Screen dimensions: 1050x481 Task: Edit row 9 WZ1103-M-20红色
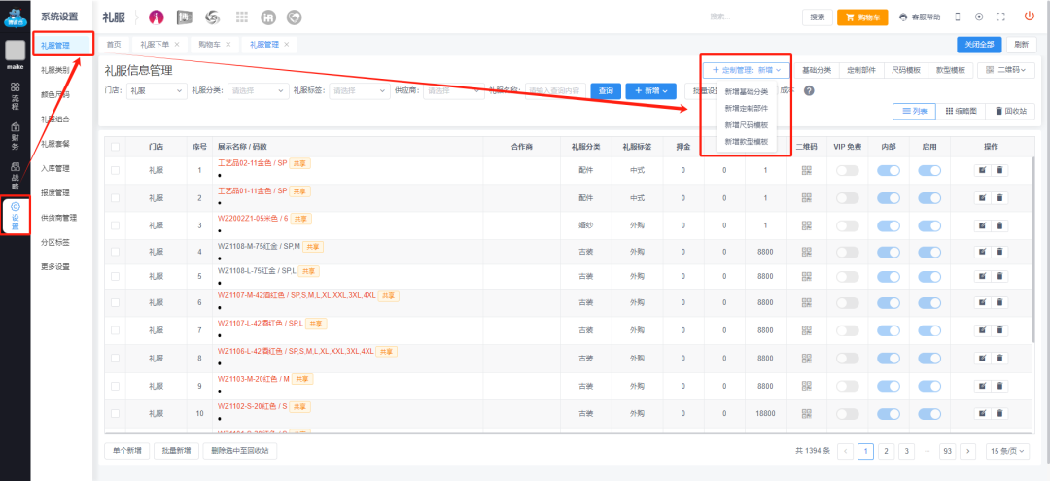pos(982,386)
